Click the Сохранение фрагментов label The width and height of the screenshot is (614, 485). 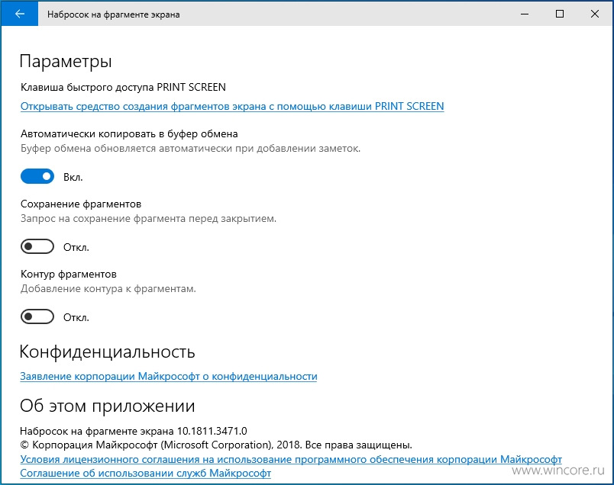click(x=81, y=204)
